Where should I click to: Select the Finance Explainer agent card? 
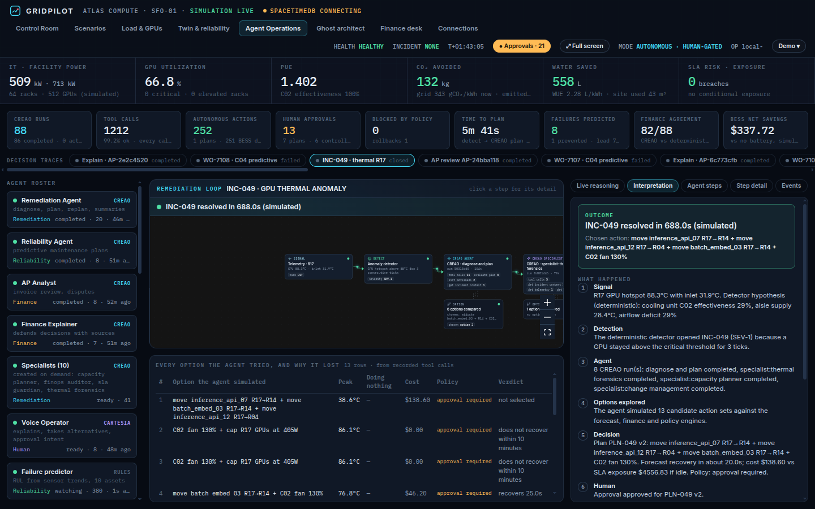[72, 333]
